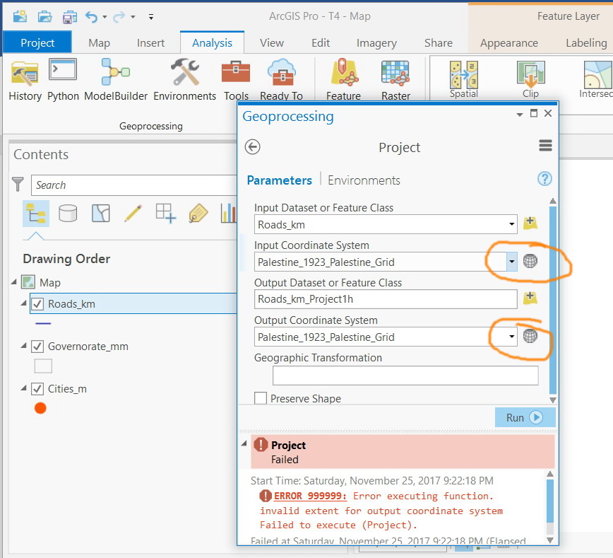
Task: List By Labeling tag icon
Action: click(198, 214)
